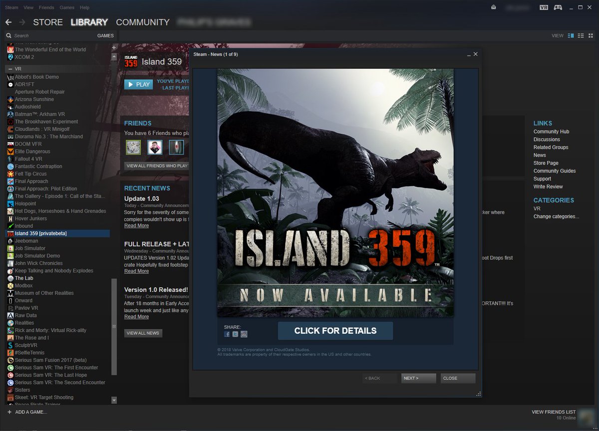View the second friend avatar
599x431 pixels.
(155, 147)
